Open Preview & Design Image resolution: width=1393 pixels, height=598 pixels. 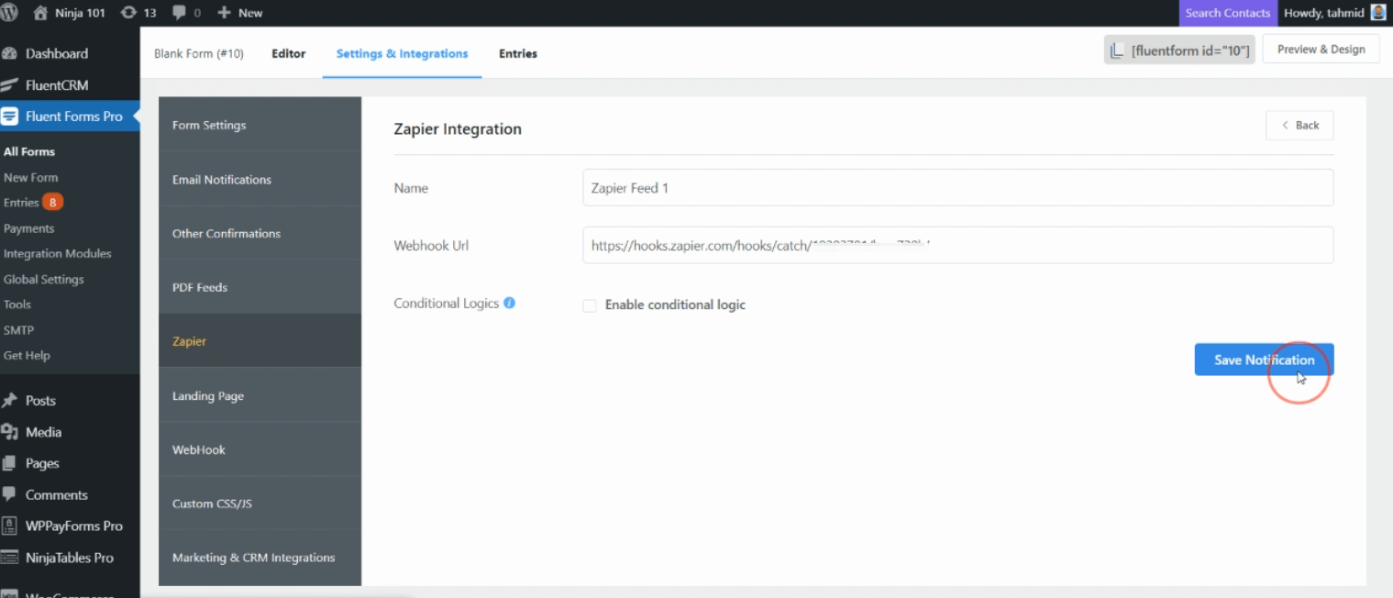tap(1321, 49)
